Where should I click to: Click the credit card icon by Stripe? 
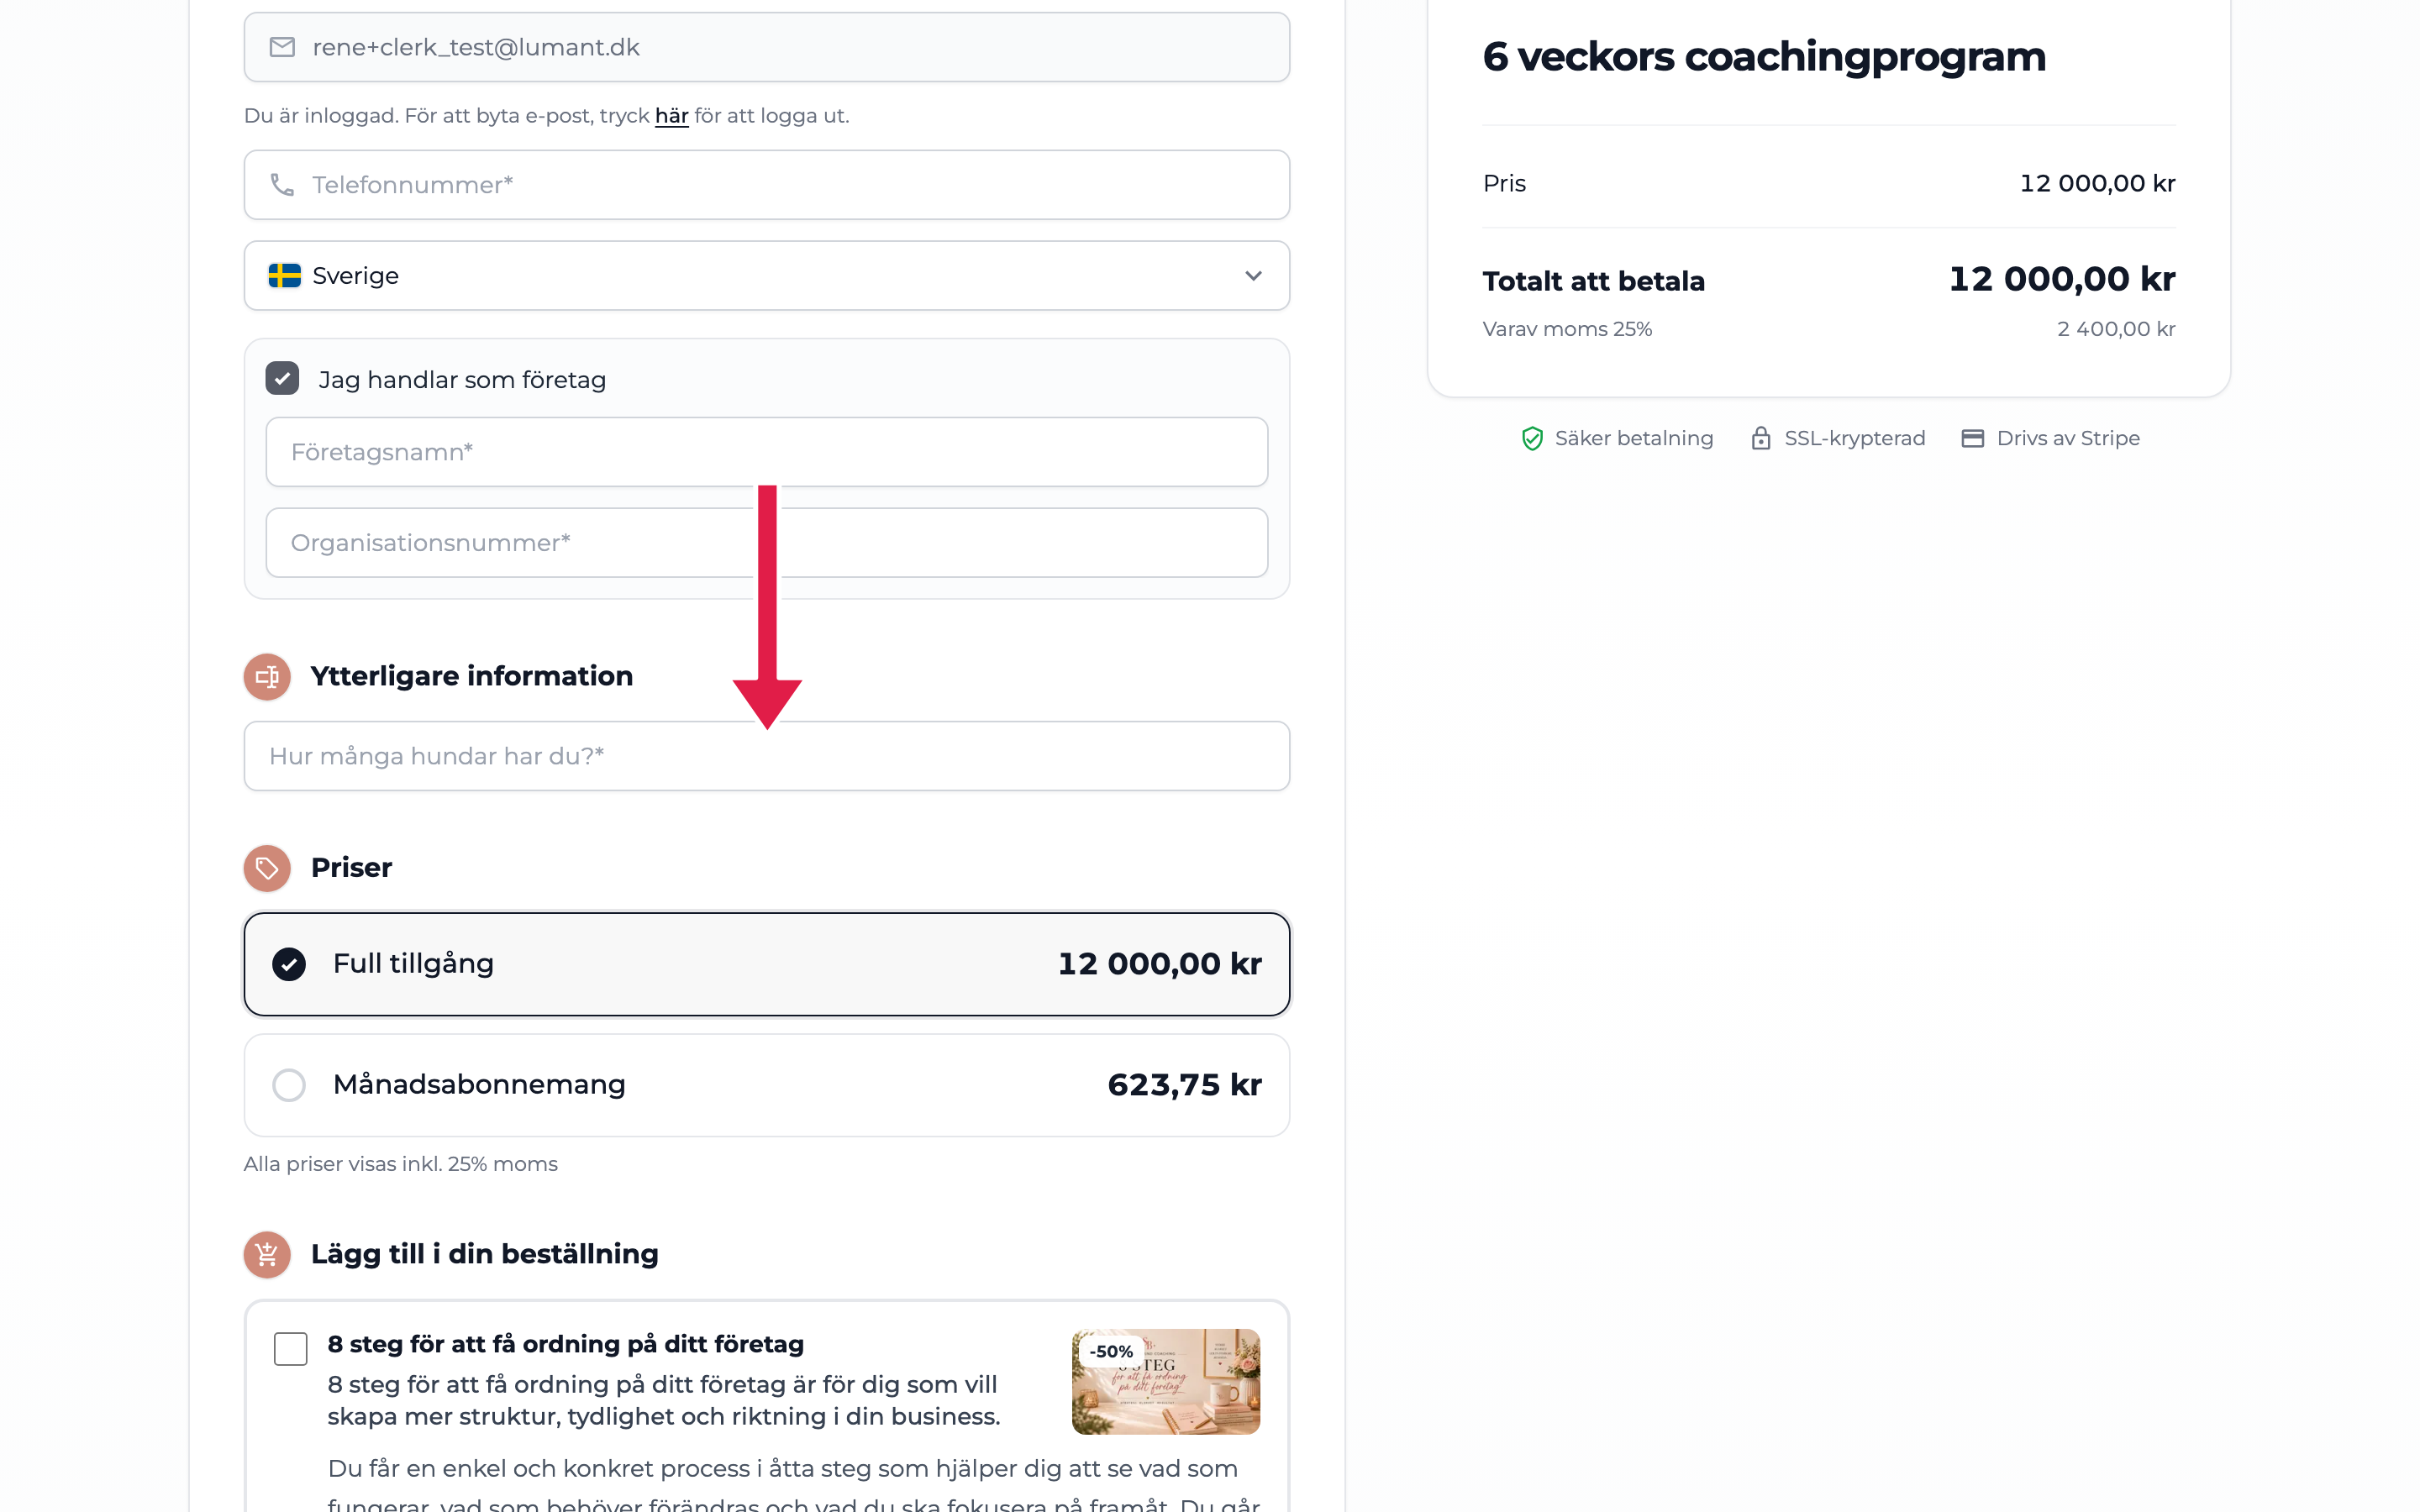coord(1972,438)
